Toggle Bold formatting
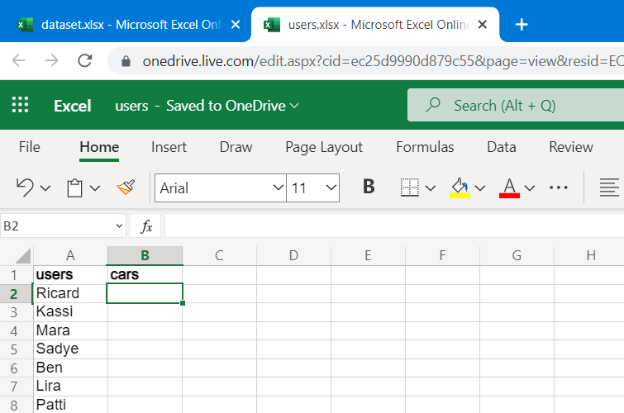The width and height of the screenshot is (624, 413). 369,186
